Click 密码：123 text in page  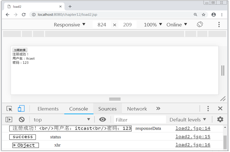tap(20, 62)
